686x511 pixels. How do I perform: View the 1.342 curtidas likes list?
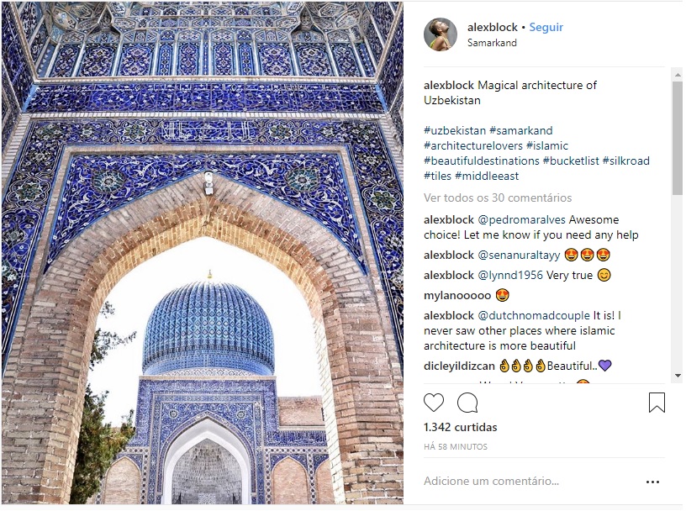pyautogui.click(x=460, y=427)
